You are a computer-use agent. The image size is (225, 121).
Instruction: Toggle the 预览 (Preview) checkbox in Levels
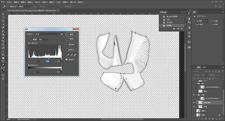(x=67, y=60)
